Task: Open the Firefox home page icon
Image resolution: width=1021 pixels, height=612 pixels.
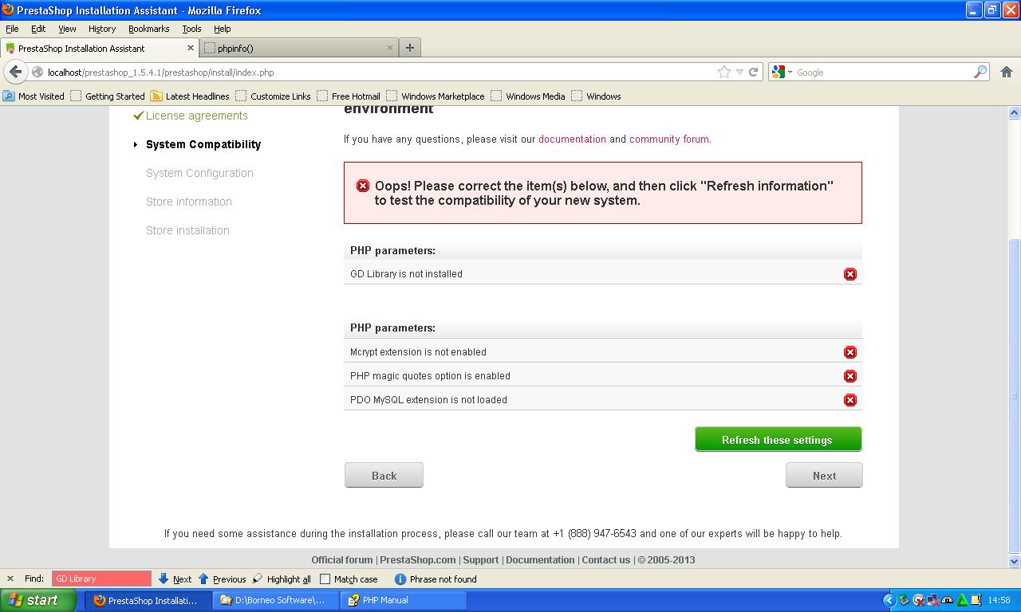Action: [1006, 72]
